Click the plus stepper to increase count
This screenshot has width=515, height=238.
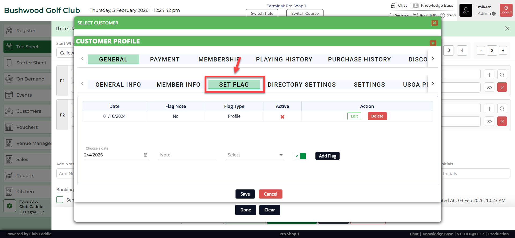pyautogui.click(x=503, y=50)
